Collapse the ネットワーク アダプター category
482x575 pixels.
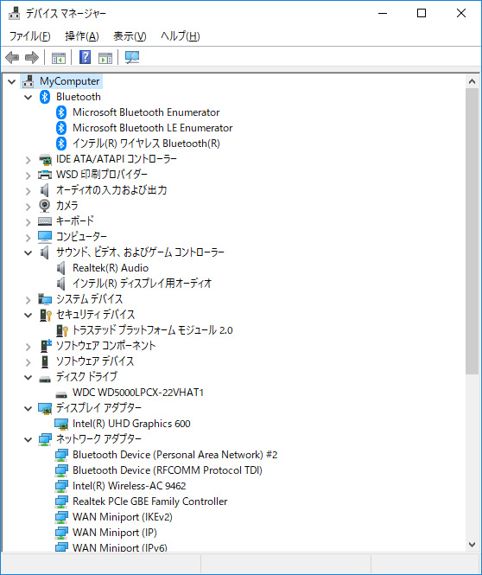click(x=29, y=439)
